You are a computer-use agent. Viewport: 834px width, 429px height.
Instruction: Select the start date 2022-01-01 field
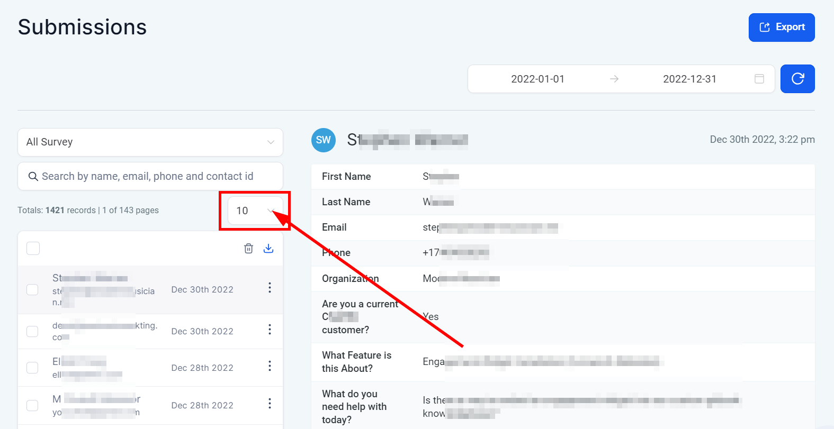pyautogui.click(x=537, y=79)
